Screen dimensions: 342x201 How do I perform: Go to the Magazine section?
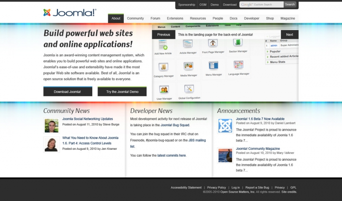[x=288, y=19]
